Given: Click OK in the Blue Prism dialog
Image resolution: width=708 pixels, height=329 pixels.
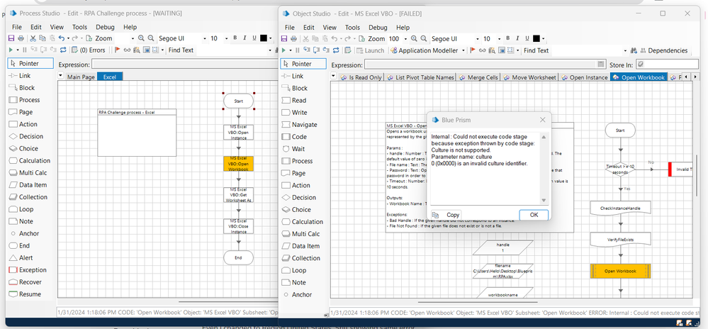Looking at the screenshot, I should [534, 215].
